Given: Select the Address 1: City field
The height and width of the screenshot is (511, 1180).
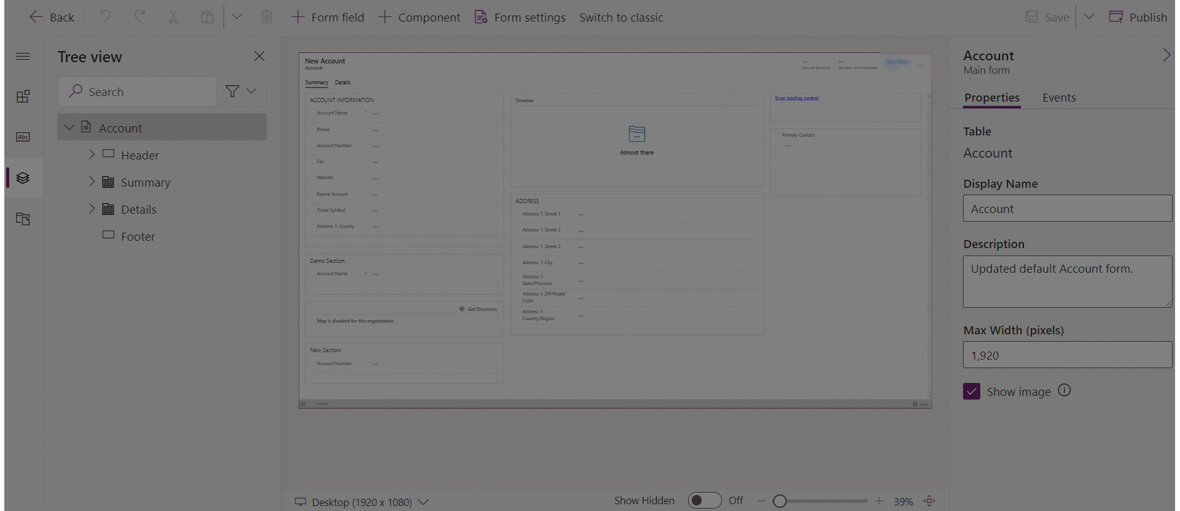Looking at the screenshot, I should pyautogui.click(x=637, y=263).
